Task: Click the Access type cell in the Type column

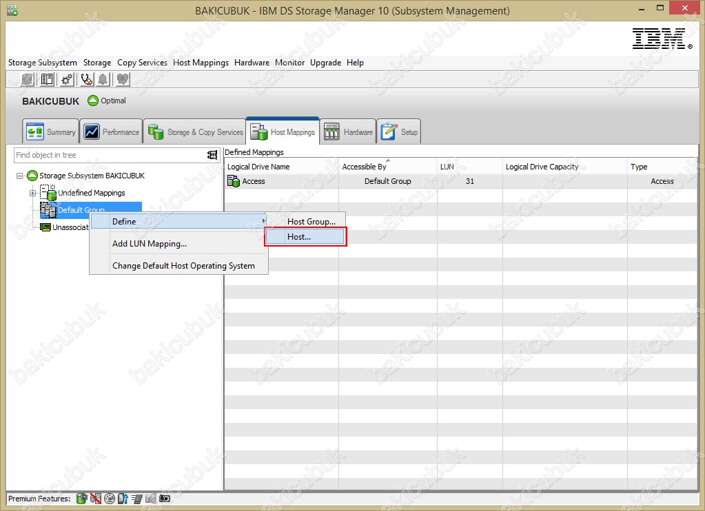Action: pos(662,181)
